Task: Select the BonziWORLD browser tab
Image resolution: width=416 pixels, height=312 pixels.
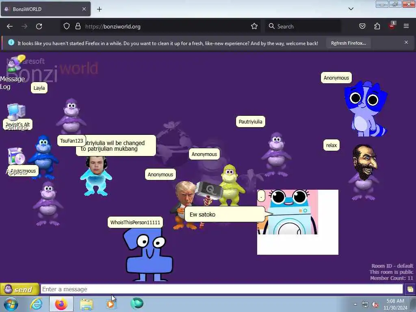Action: 45,9
